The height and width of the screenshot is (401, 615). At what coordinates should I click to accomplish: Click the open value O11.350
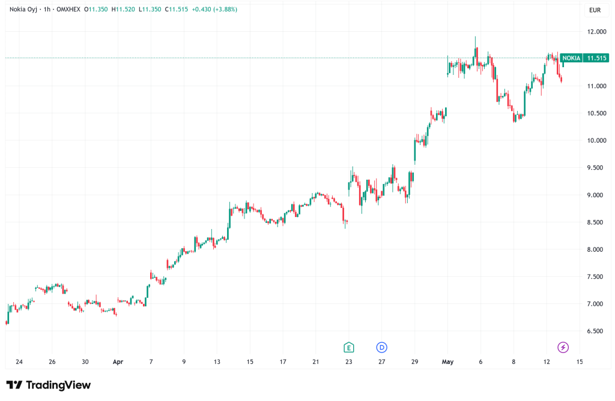[x=95, y=10]
